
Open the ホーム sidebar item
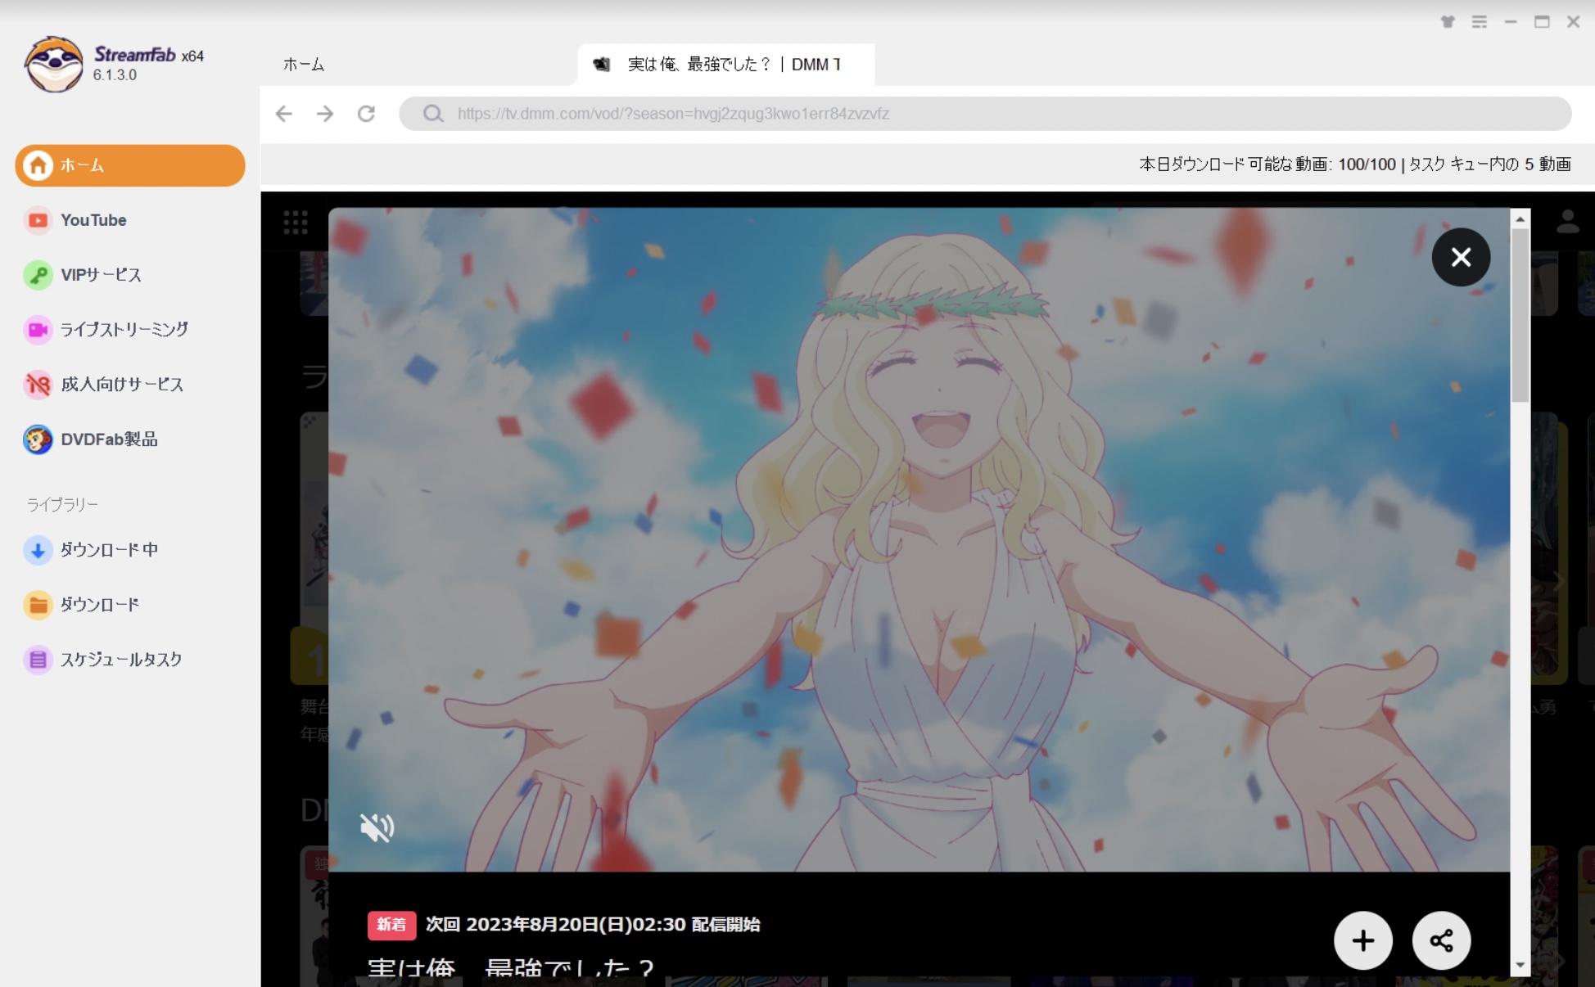tap(129, 165)
